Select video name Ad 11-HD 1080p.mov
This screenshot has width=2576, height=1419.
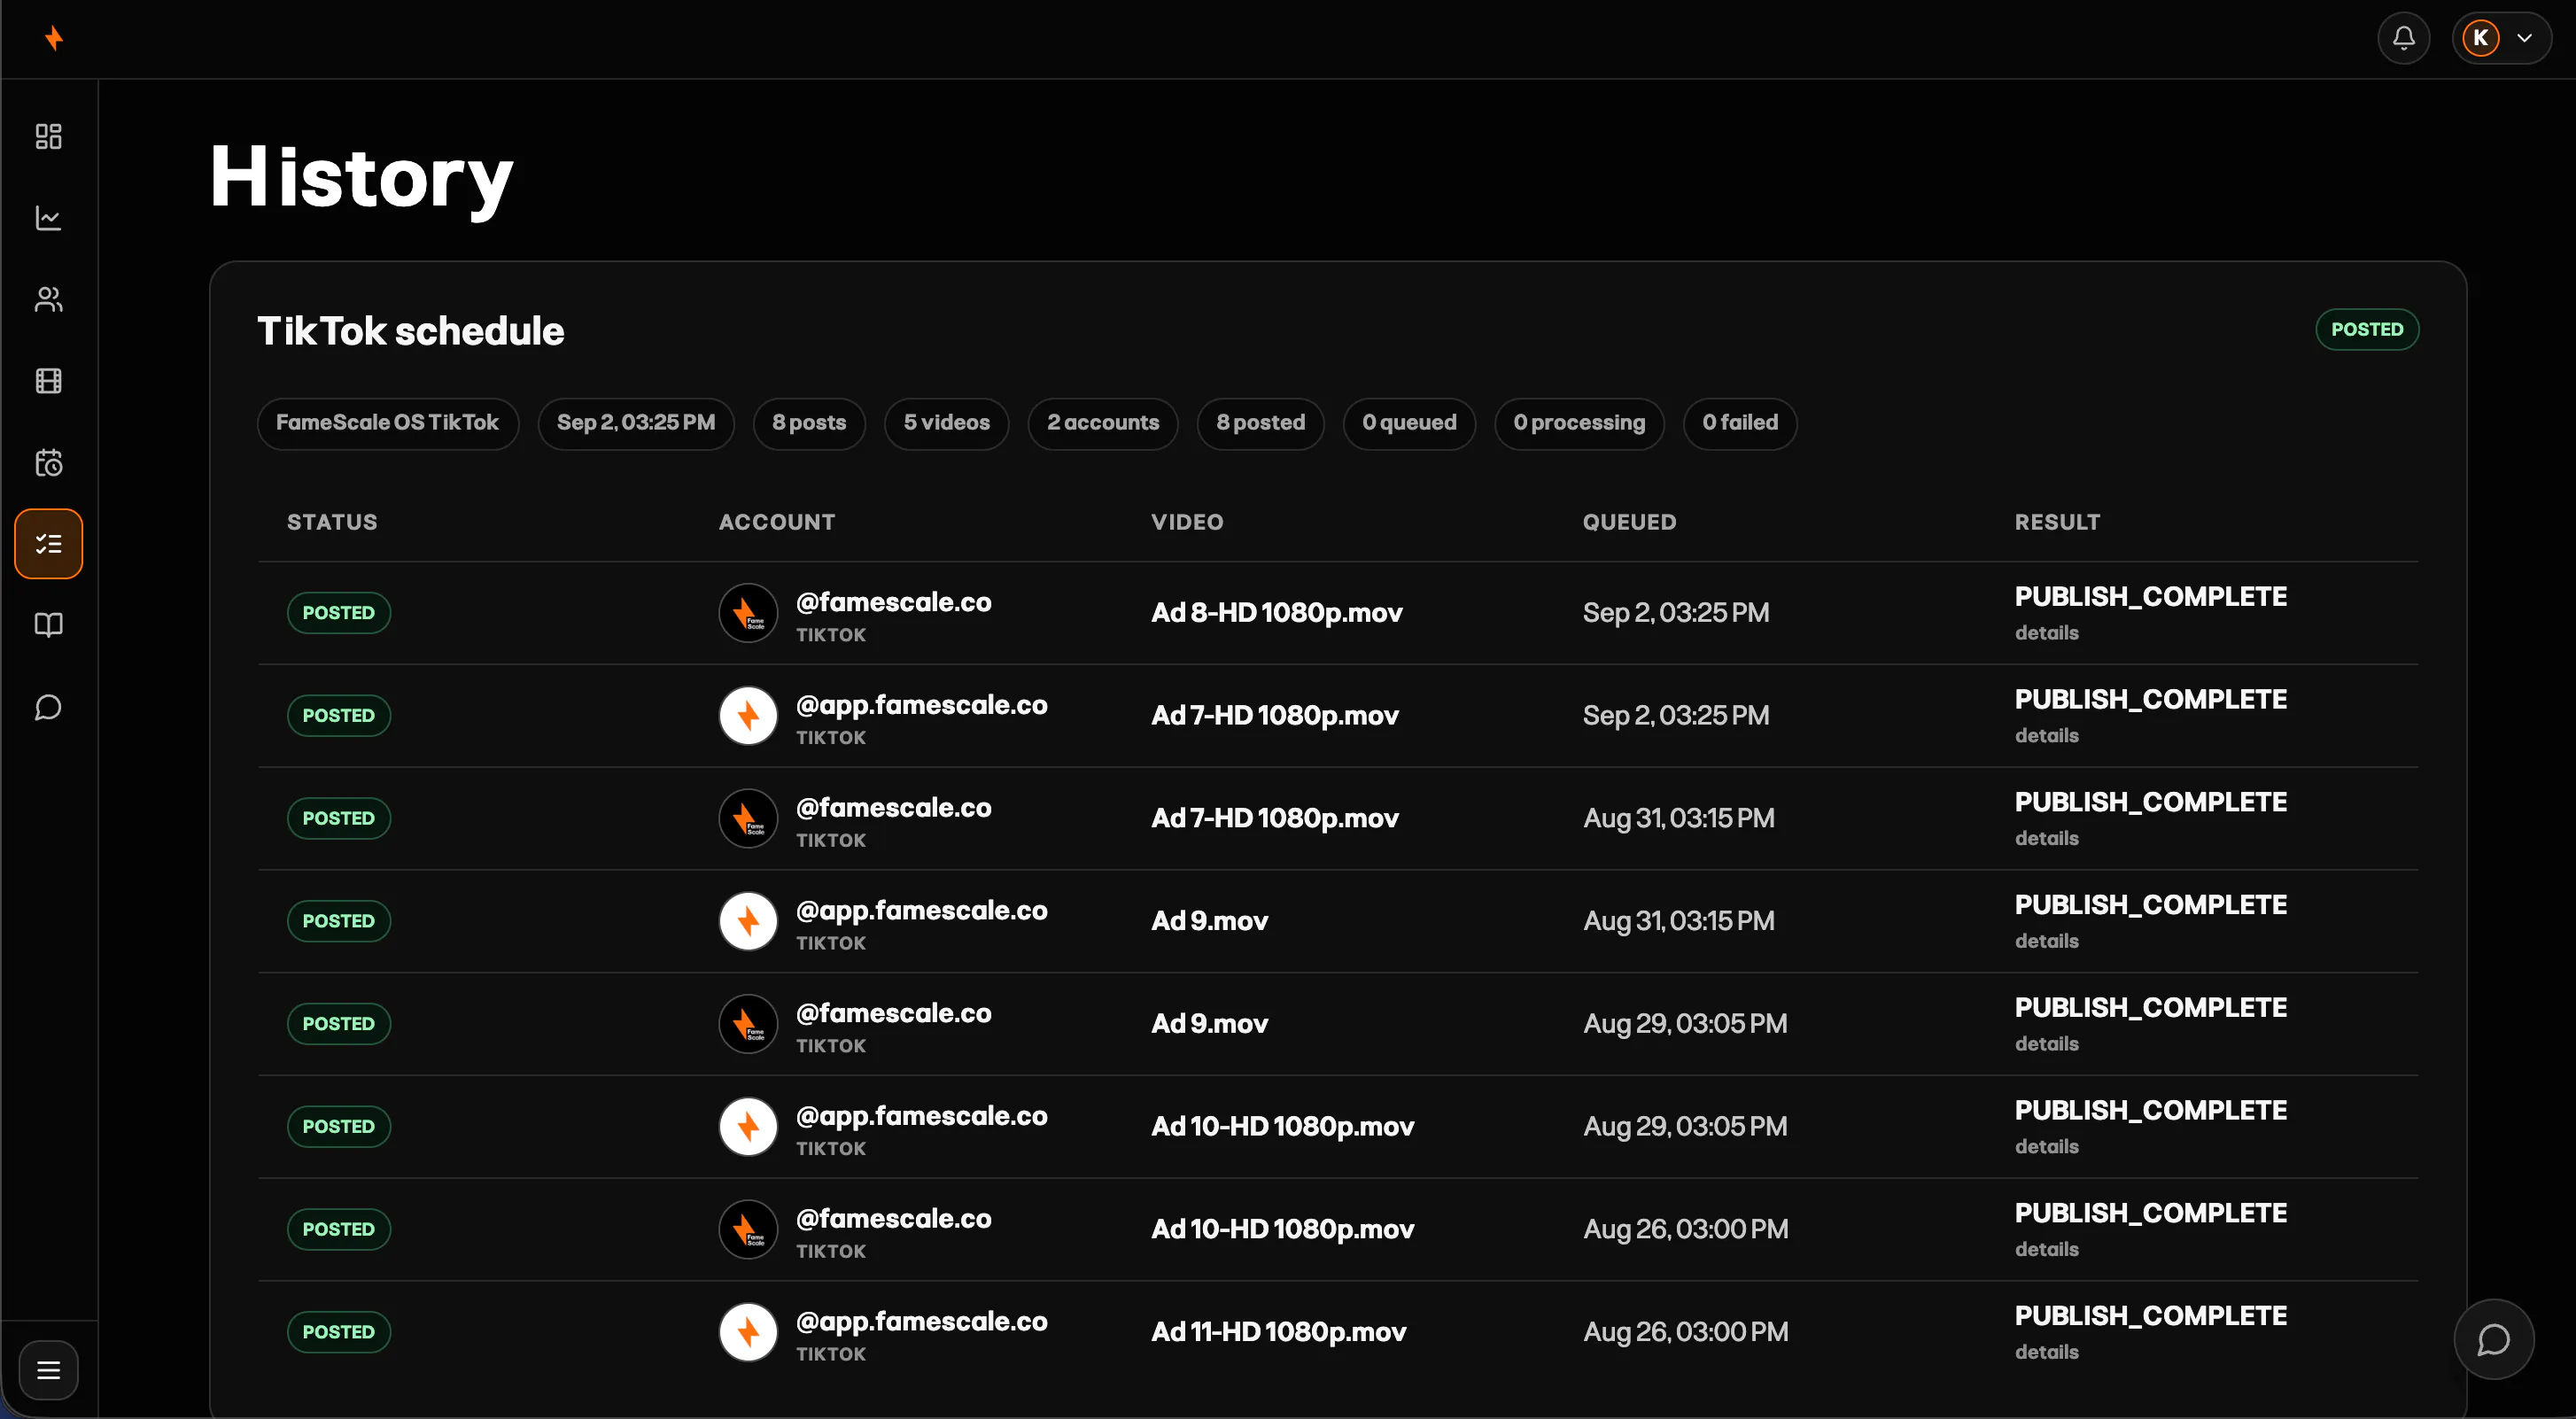click(1279, 1333)
